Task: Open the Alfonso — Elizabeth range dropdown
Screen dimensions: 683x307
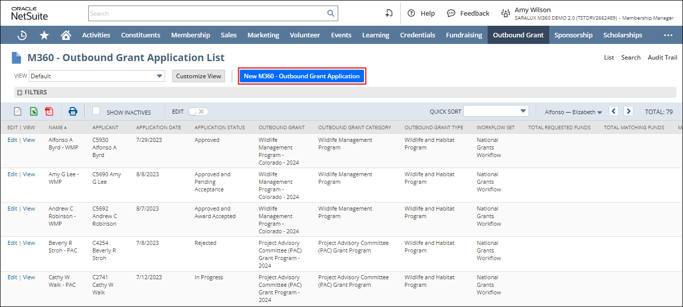Action: 573,112
